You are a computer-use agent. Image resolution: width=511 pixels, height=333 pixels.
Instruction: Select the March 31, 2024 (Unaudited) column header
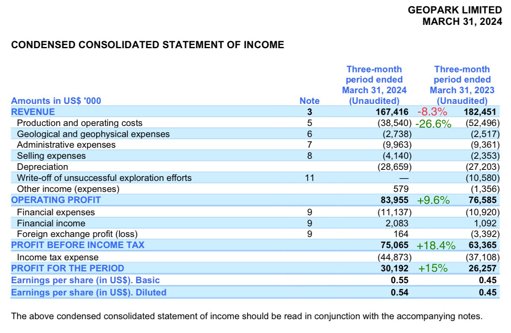pos(374,85)
